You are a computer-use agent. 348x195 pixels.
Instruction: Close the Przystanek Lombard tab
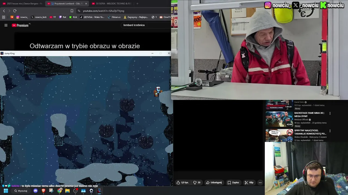pyautogui.click(x=86, y=4)
